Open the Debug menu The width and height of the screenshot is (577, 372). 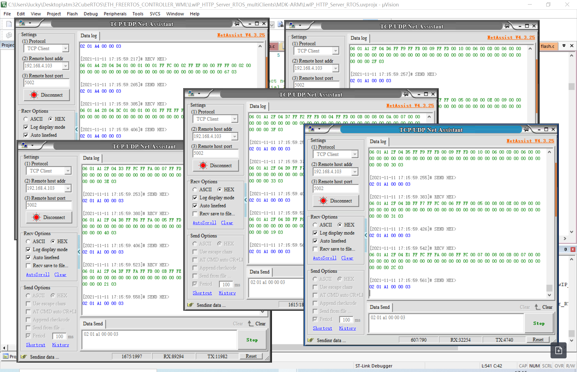pos(90,14)
